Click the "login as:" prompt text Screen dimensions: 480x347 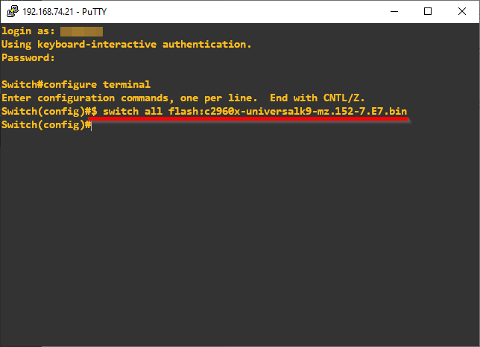click(28, 31)
